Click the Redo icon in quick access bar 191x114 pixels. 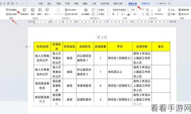click(x=23, y=3)
